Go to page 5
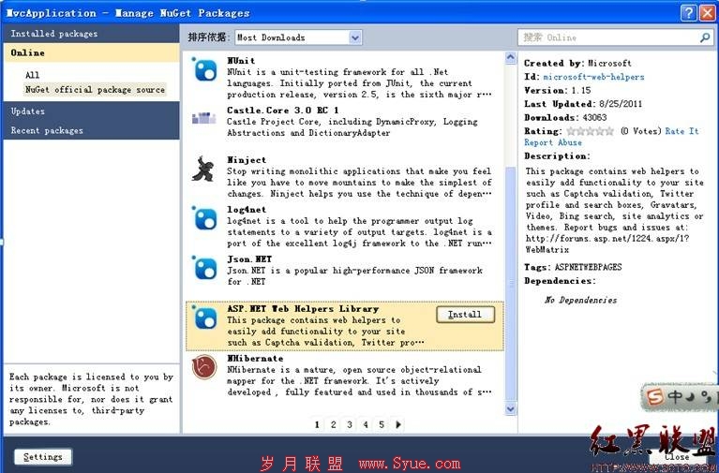 tap(382, 424)
